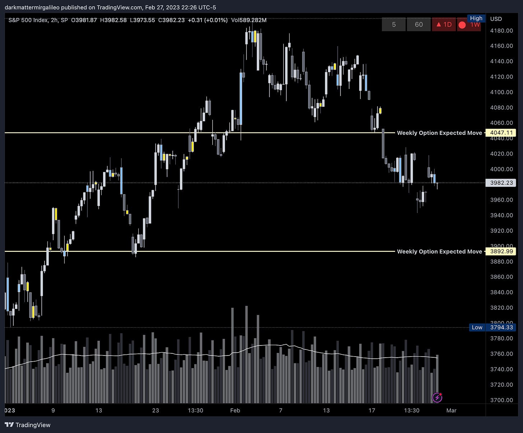This screenshot has height=433, width=523.
Task: Click the 3920.00 price axis label
Action: coord(501,231)
